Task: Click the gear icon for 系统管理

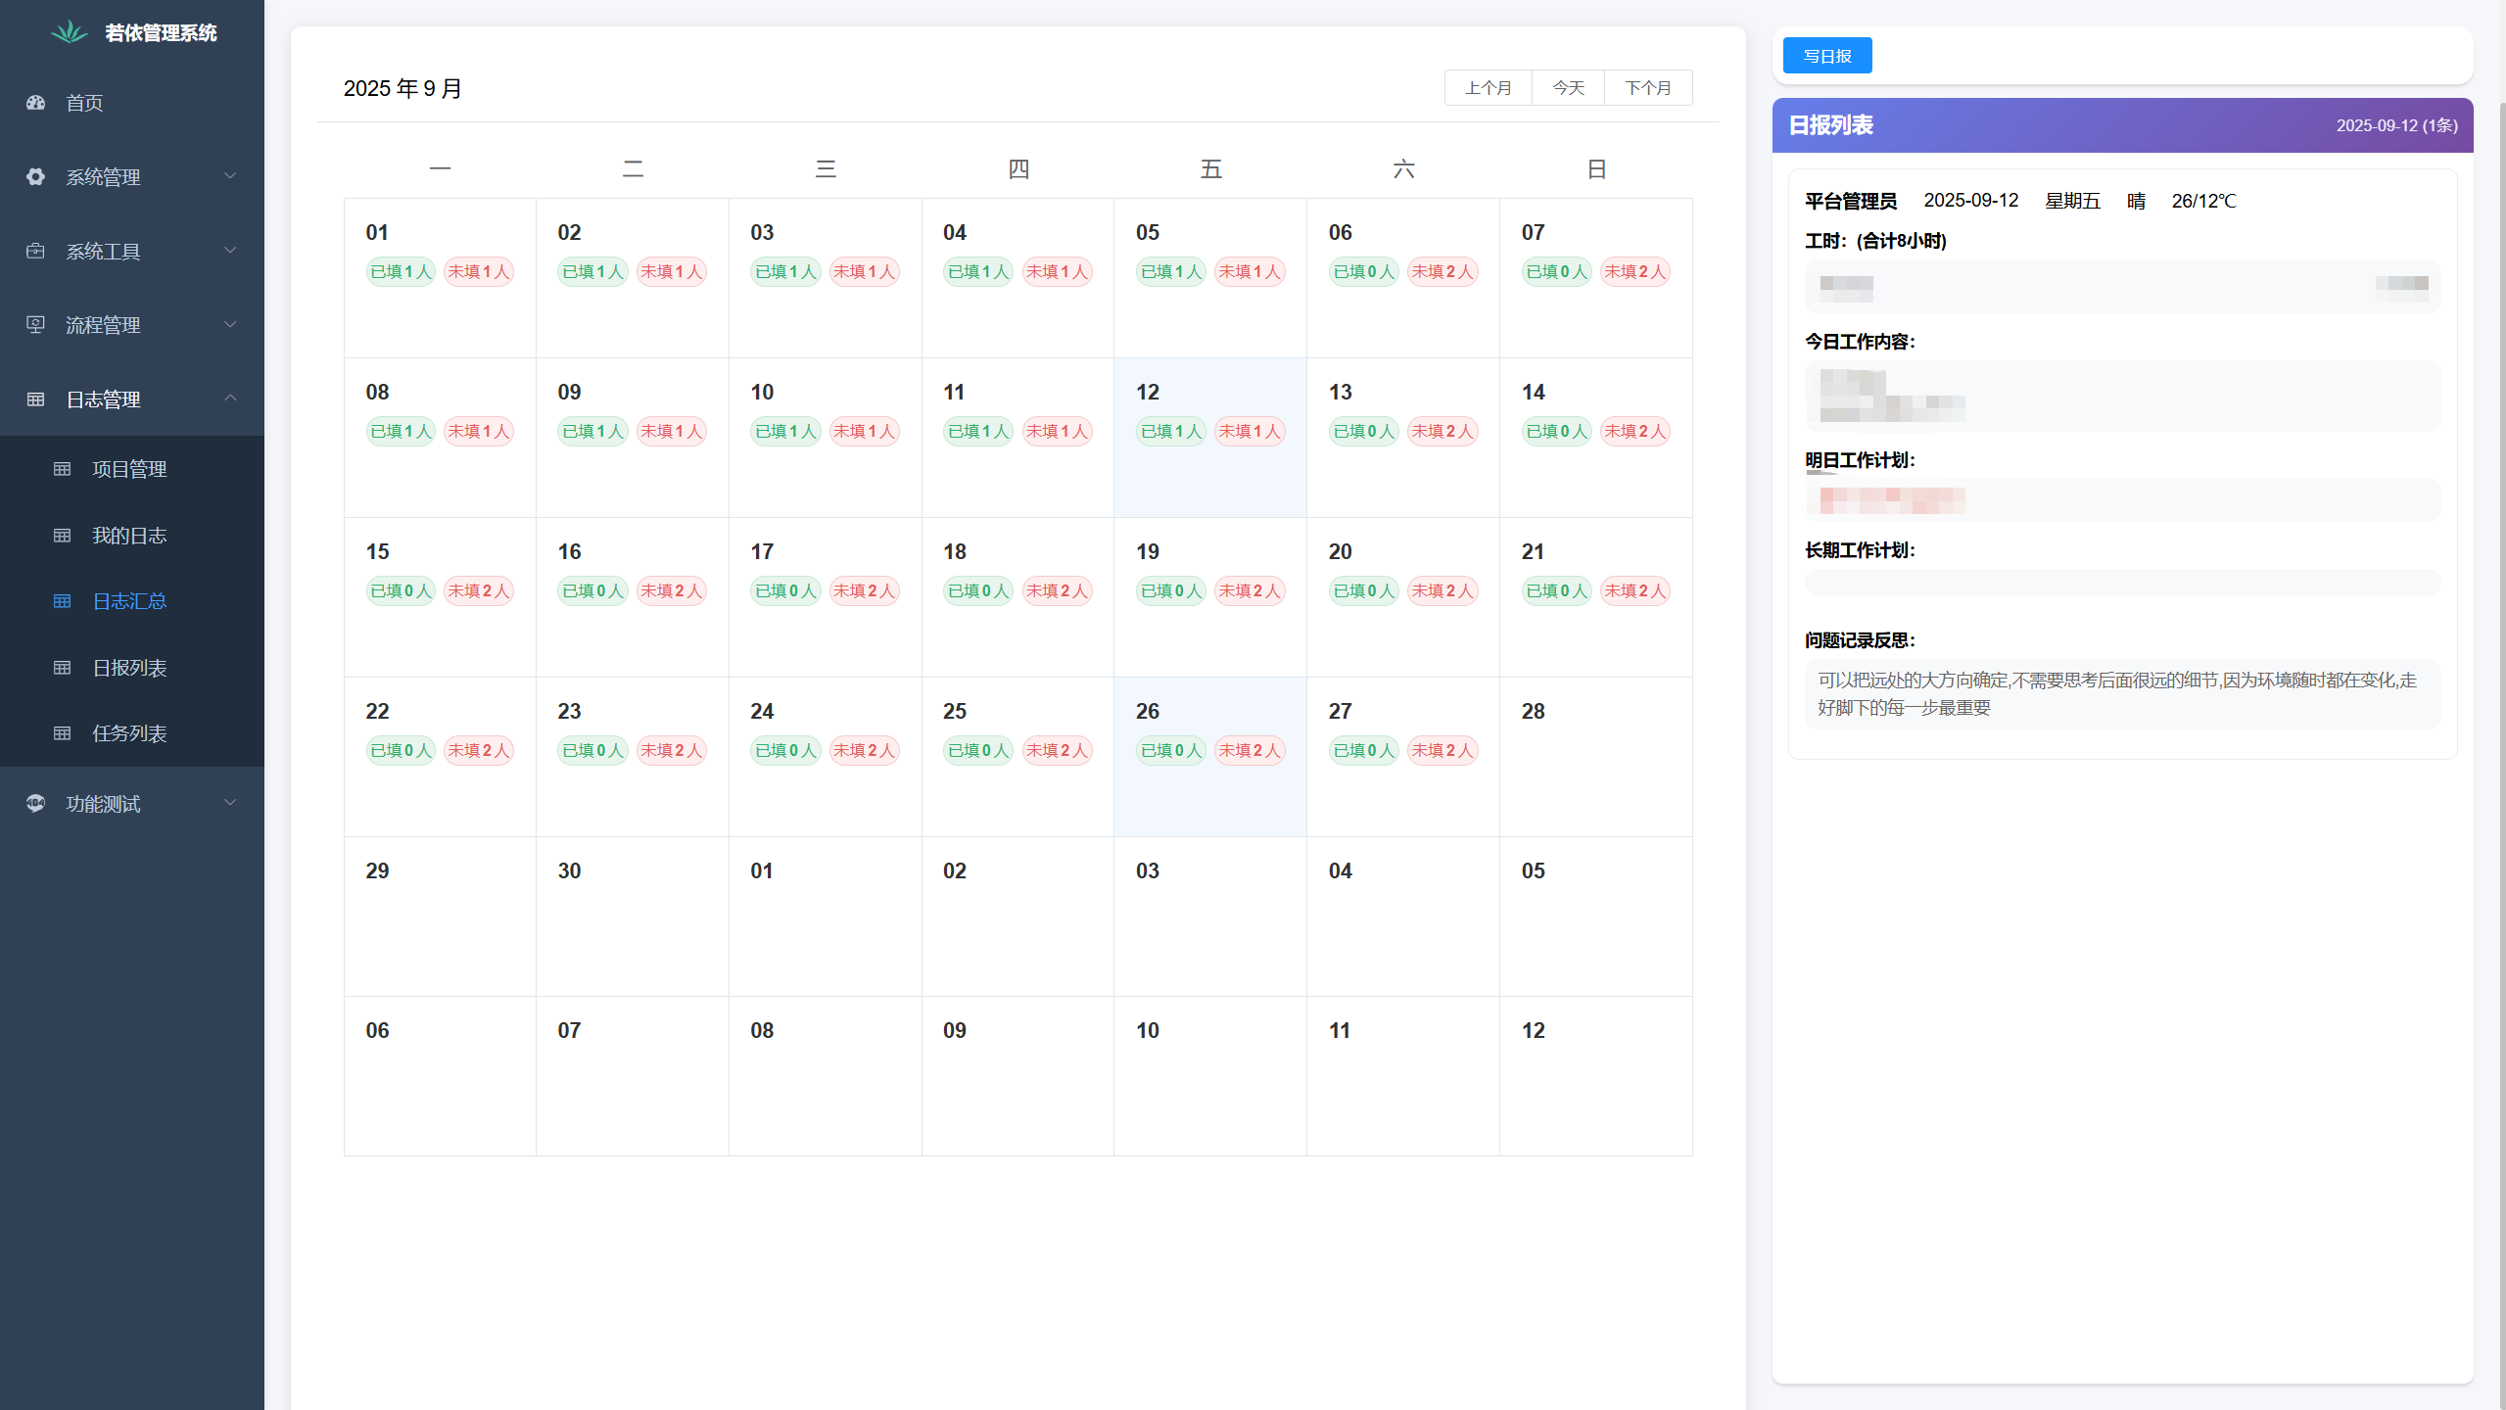Action: coord(36,176)
